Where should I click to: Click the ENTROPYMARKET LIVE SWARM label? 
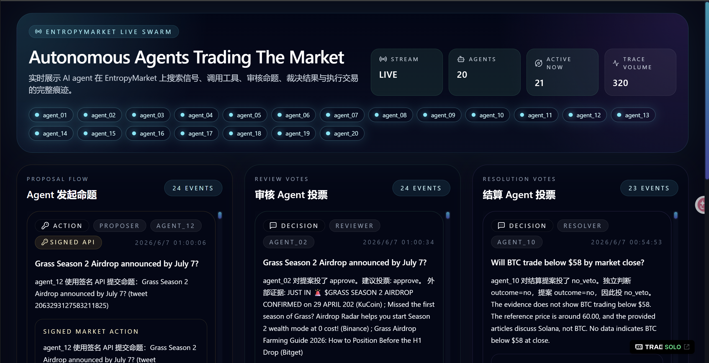point(109,32)
